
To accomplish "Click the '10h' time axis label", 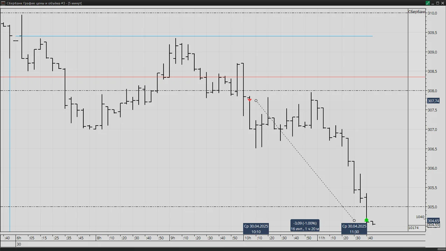I will (248, 238).
